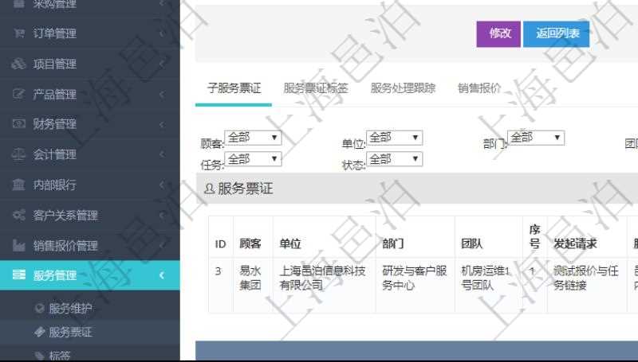Click the 服务管理 server icon
The height and width of the screenshot is (362, 638).
click(x=18, y=274)
